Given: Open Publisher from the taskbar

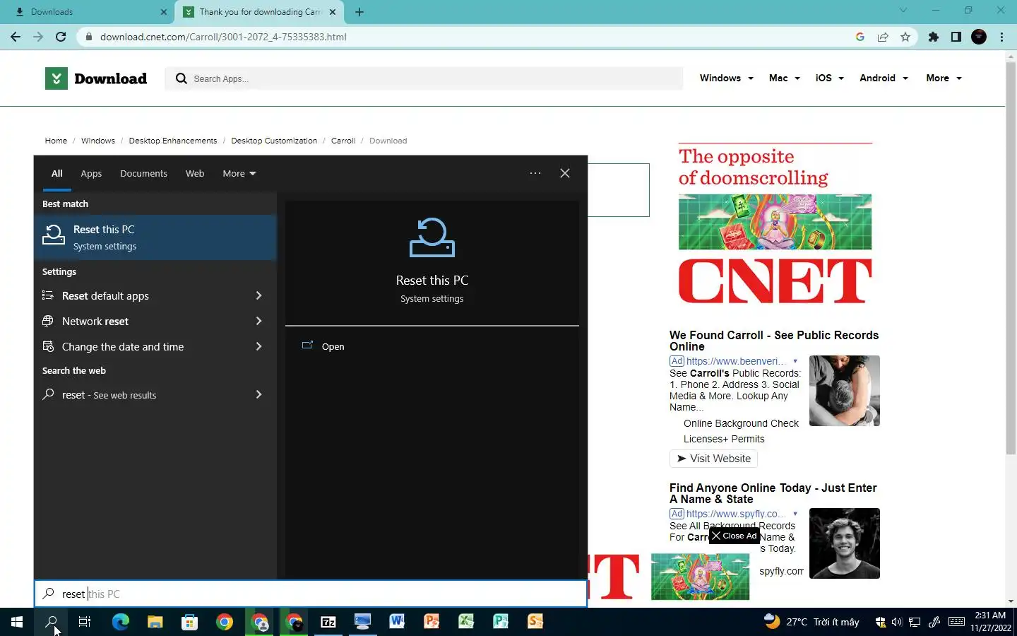Looking at the screenshot, I should click(501, 622).
